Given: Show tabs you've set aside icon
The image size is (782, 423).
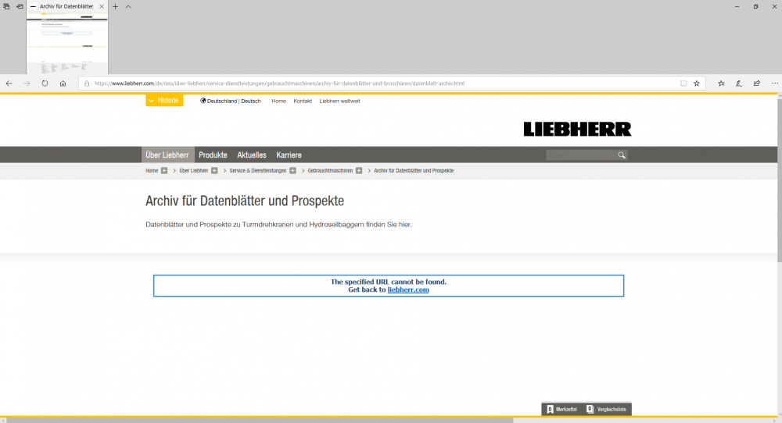Looking at the screenshot, I should pos(6,6).
